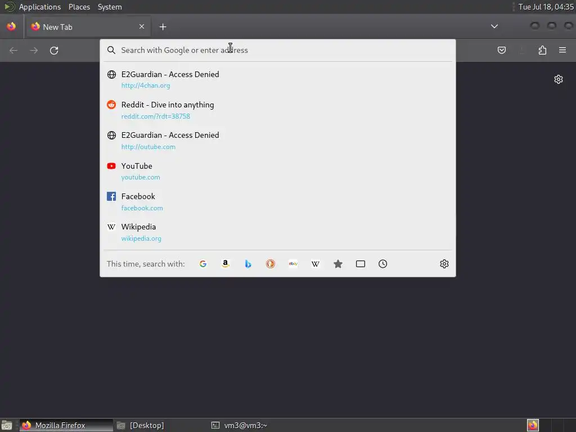Go forward one page
This screenshot has width=576, height=432.
point(34,50)
